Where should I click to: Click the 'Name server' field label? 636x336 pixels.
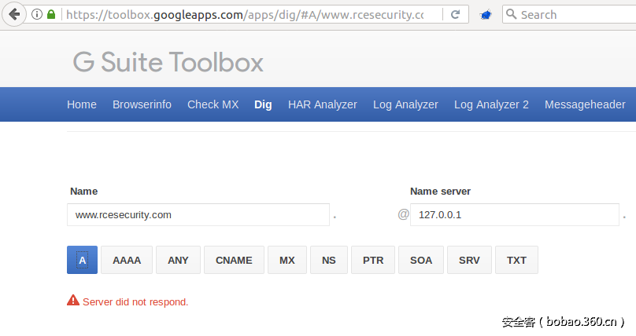pos(440,192)
